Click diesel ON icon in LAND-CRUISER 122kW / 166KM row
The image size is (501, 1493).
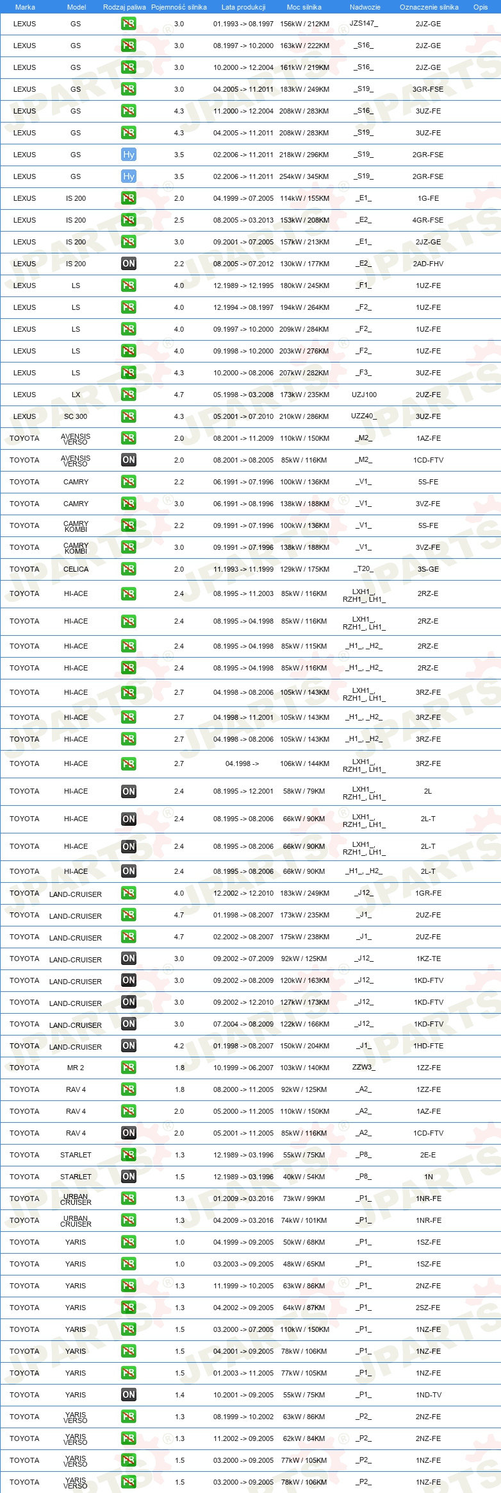(x=129, y=1024)
